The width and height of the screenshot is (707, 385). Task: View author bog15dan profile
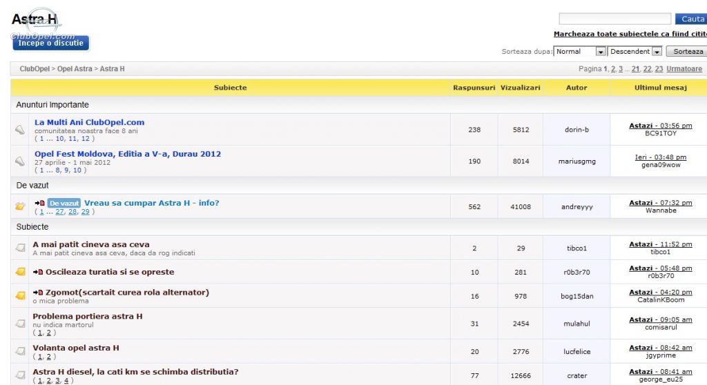[577, 296]
